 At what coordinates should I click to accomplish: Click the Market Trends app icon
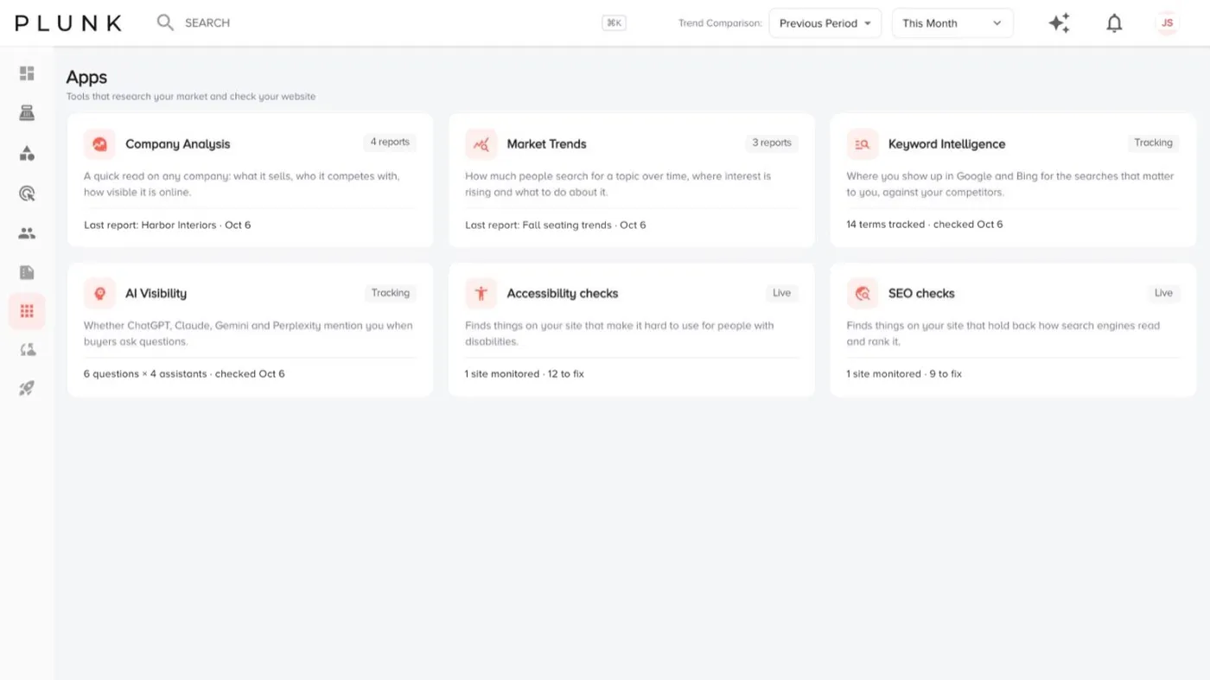(481, 144)
